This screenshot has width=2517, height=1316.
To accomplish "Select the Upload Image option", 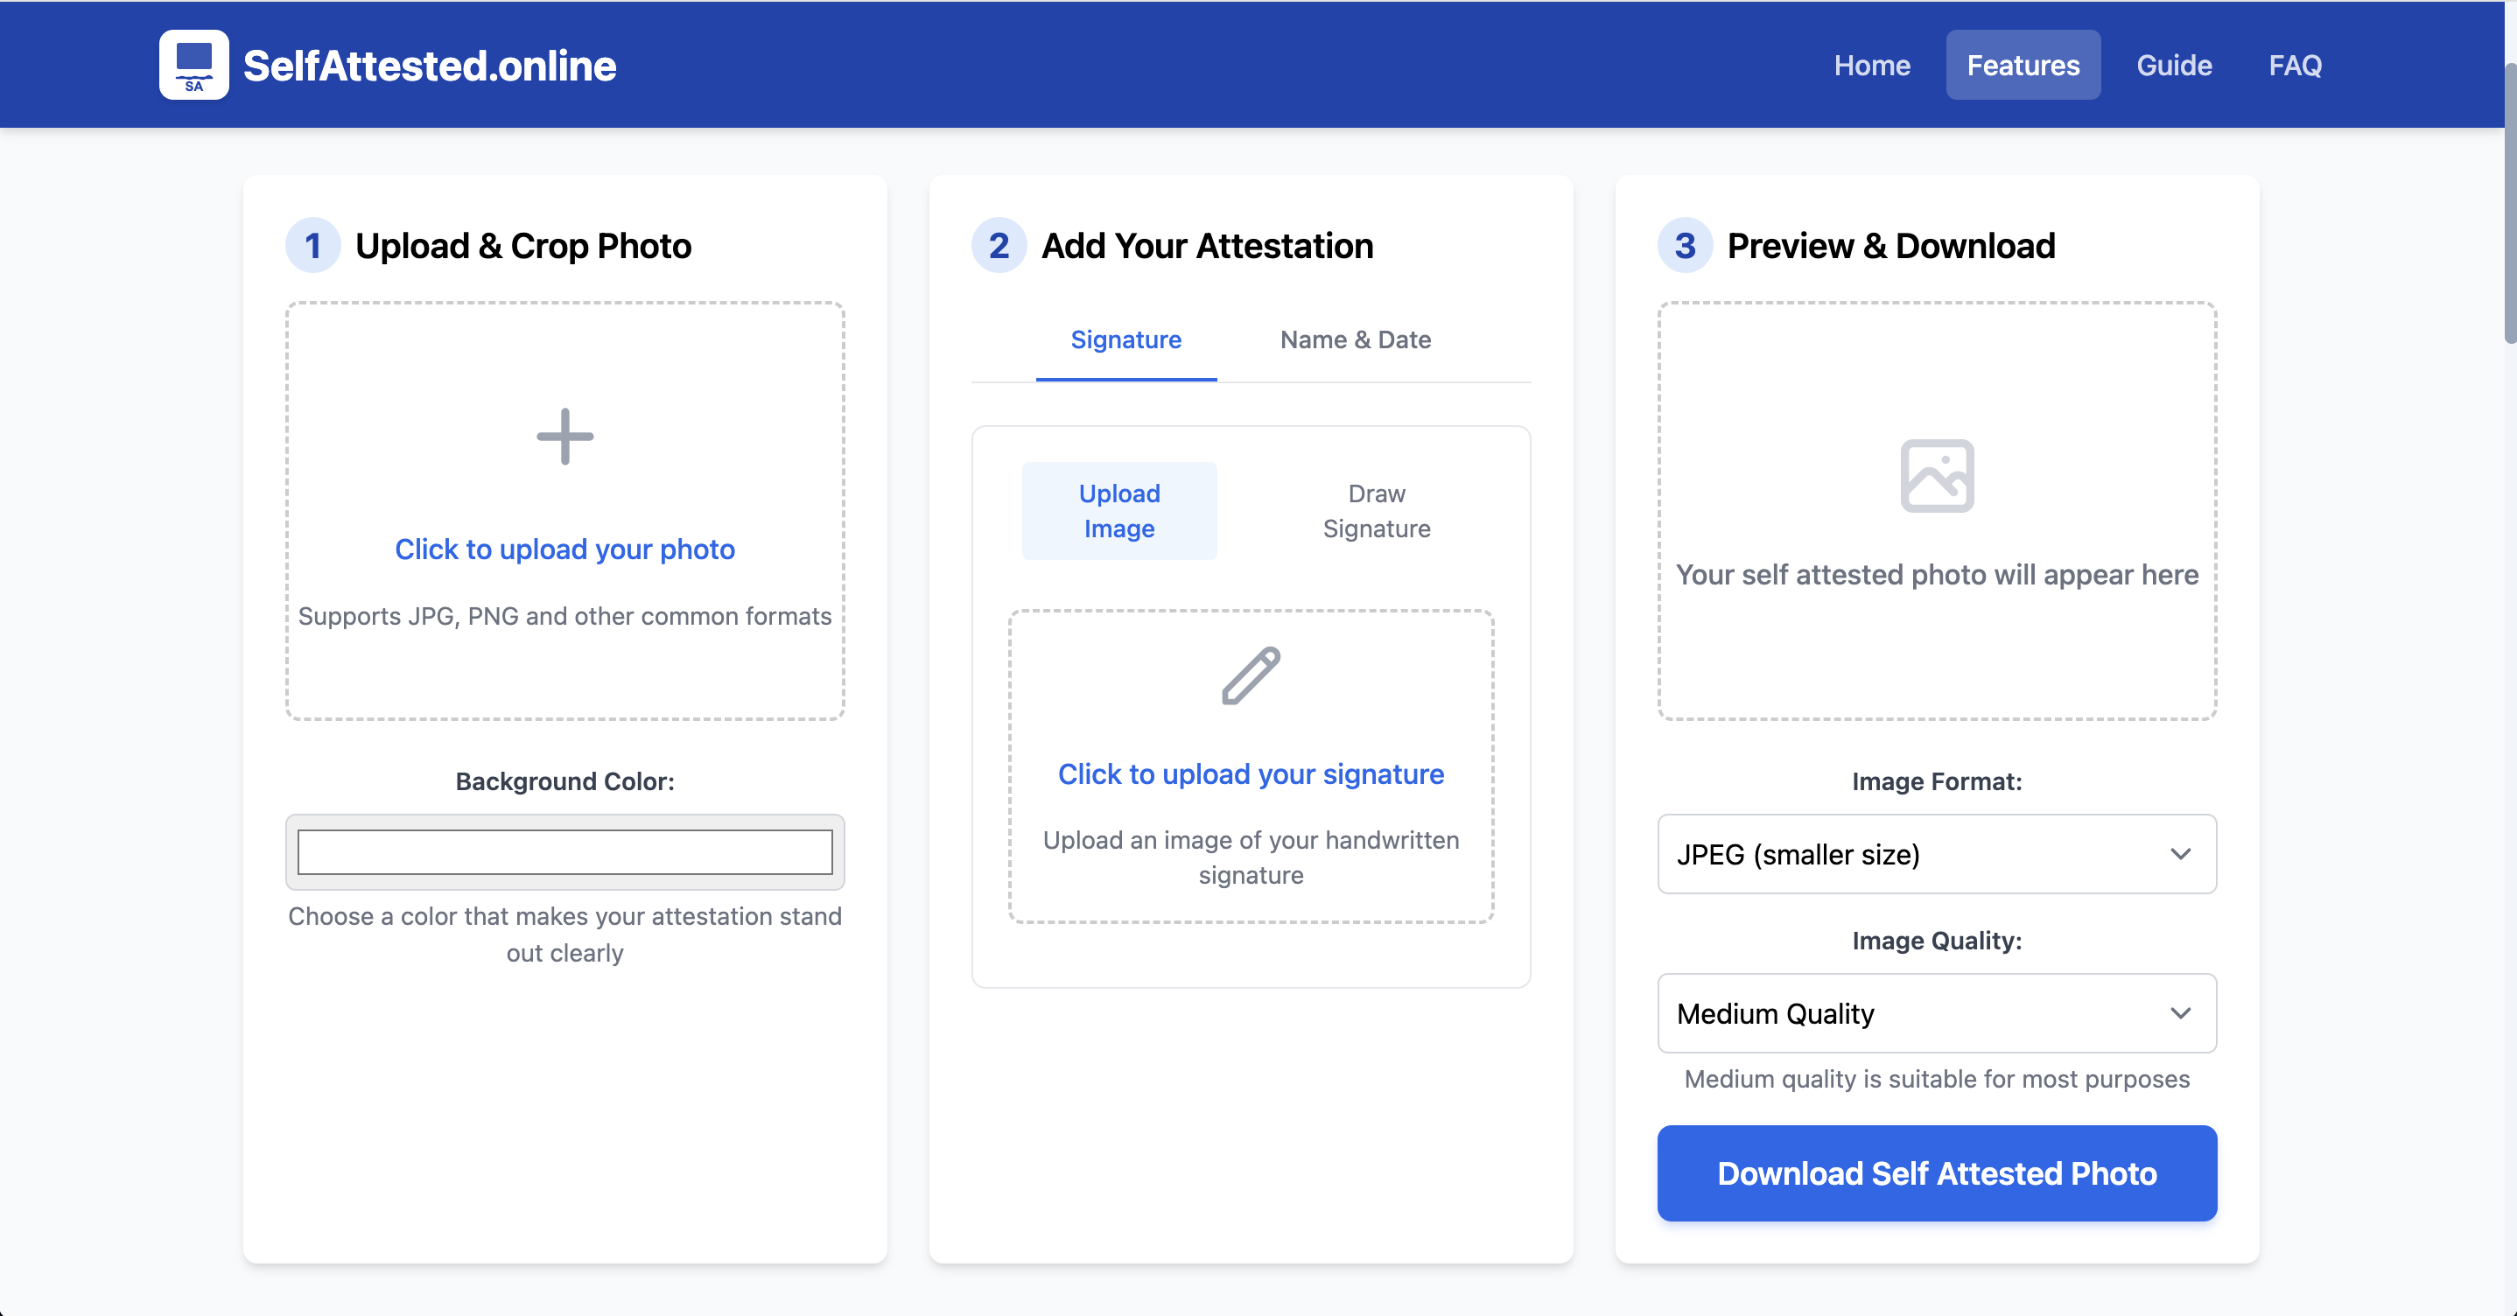I will pyautogui.click(x=1118, y=511).
